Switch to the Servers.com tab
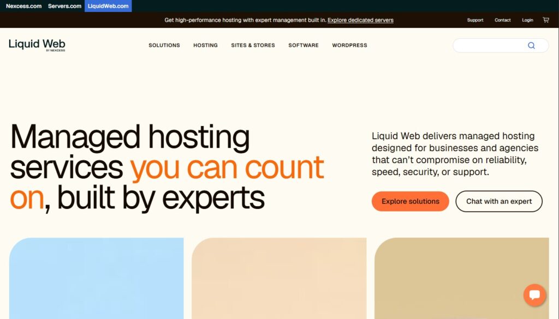The height and width of the screenshot is (319, 559). tap(64, 6)
